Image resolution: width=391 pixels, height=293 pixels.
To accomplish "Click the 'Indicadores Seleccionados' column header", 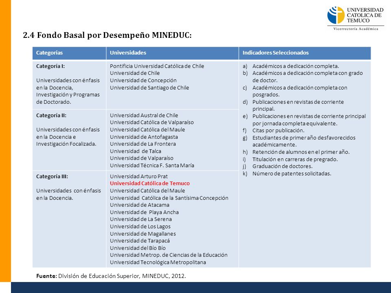I will point(276,52).
